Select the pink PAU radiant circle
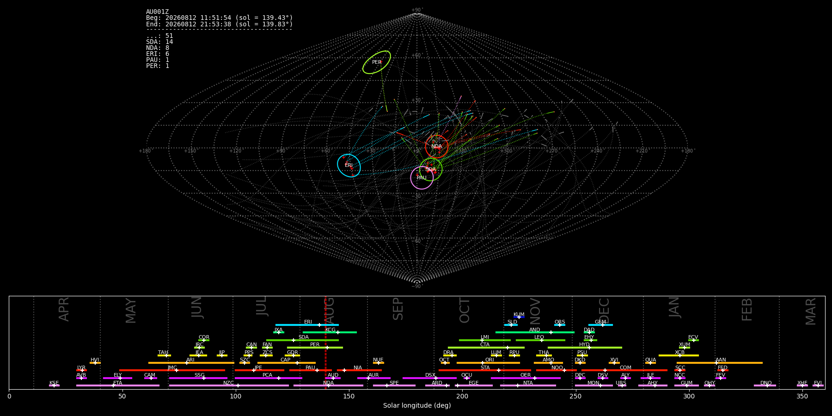Image resolution: width=832 pixels, height=416 pixels. coord(422,178)
